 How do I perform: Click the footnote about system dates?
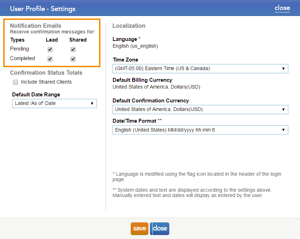click(x=192, y=192)
